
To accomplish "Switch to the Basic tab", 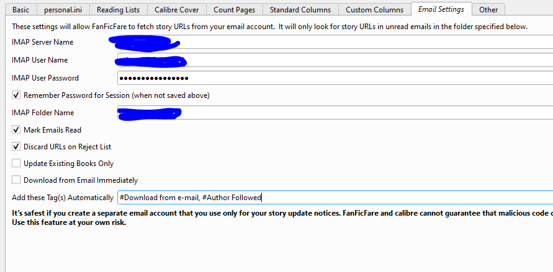I will point(20,9).
